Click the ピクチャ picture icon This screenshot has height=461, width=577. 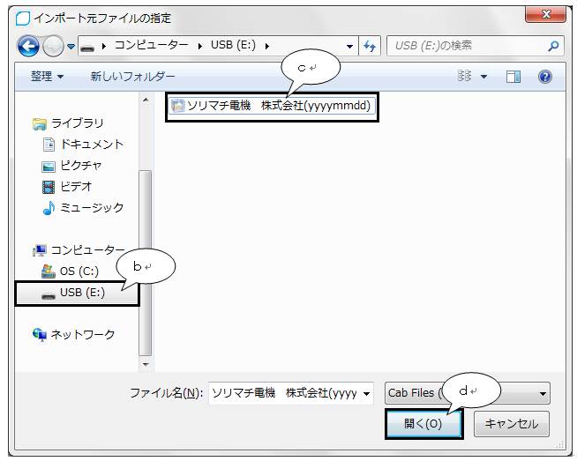click(49, 167)
